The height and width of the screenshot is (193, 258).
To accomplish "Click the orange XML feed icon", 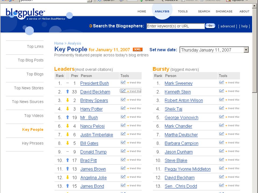I will click(138, 49).
